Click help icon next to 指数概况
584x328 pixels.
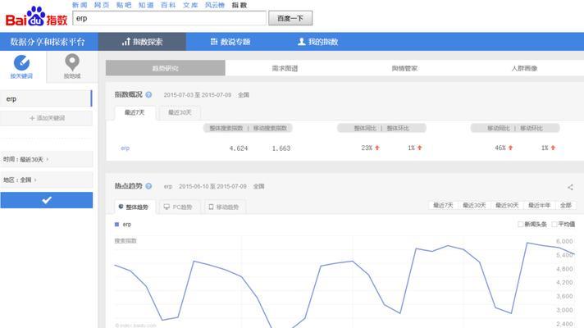click(x=148, y=94)
